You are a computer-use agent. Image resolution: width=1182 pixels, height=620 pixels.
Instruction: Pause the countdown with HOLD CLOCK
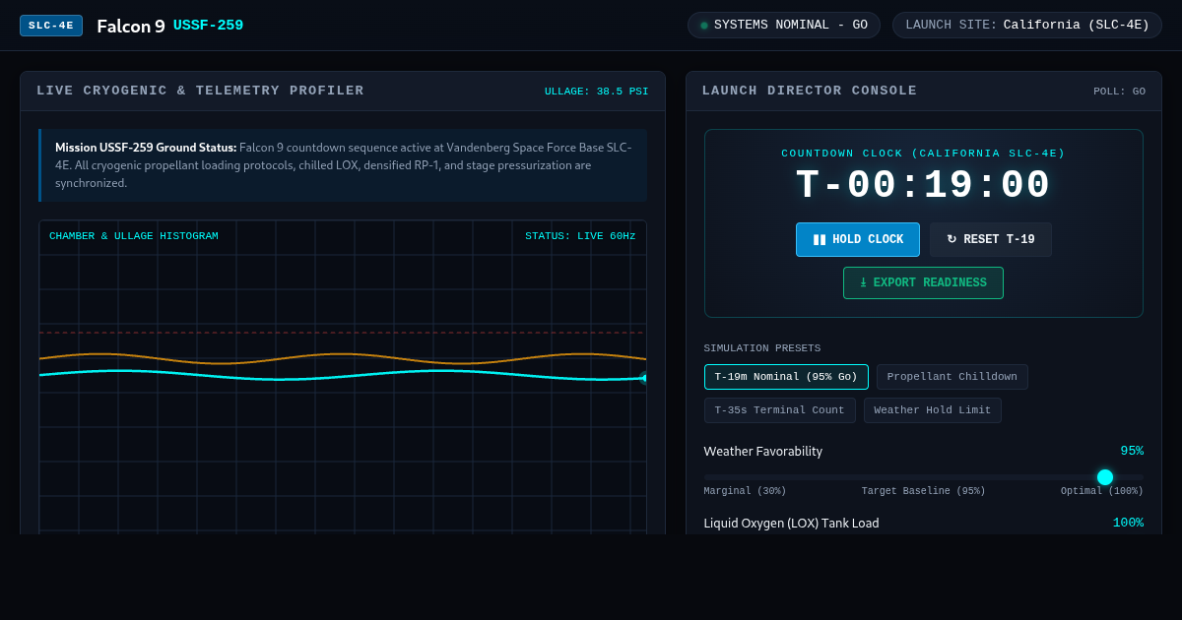click(x=858, y=239)
